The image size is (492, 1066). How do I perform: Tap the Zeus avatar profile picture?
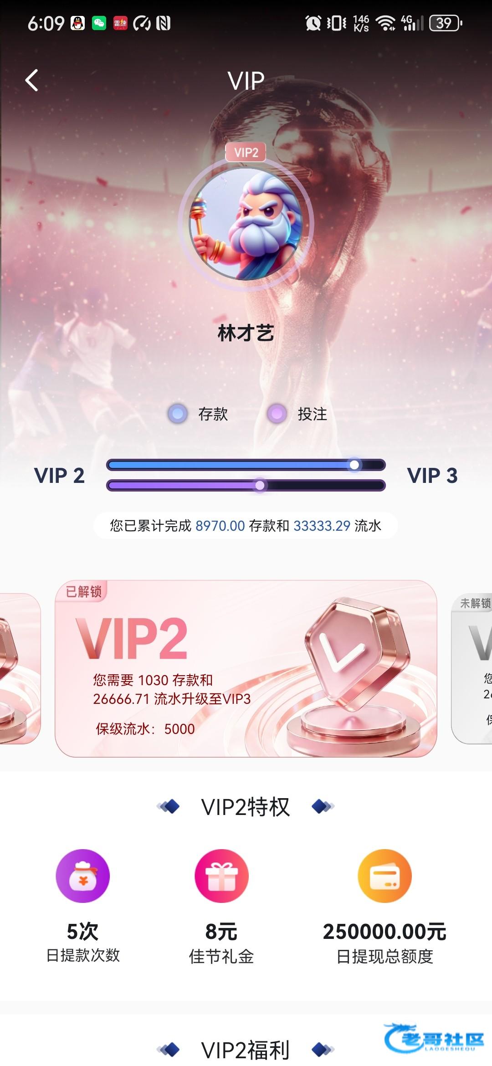tap(246, 224)
